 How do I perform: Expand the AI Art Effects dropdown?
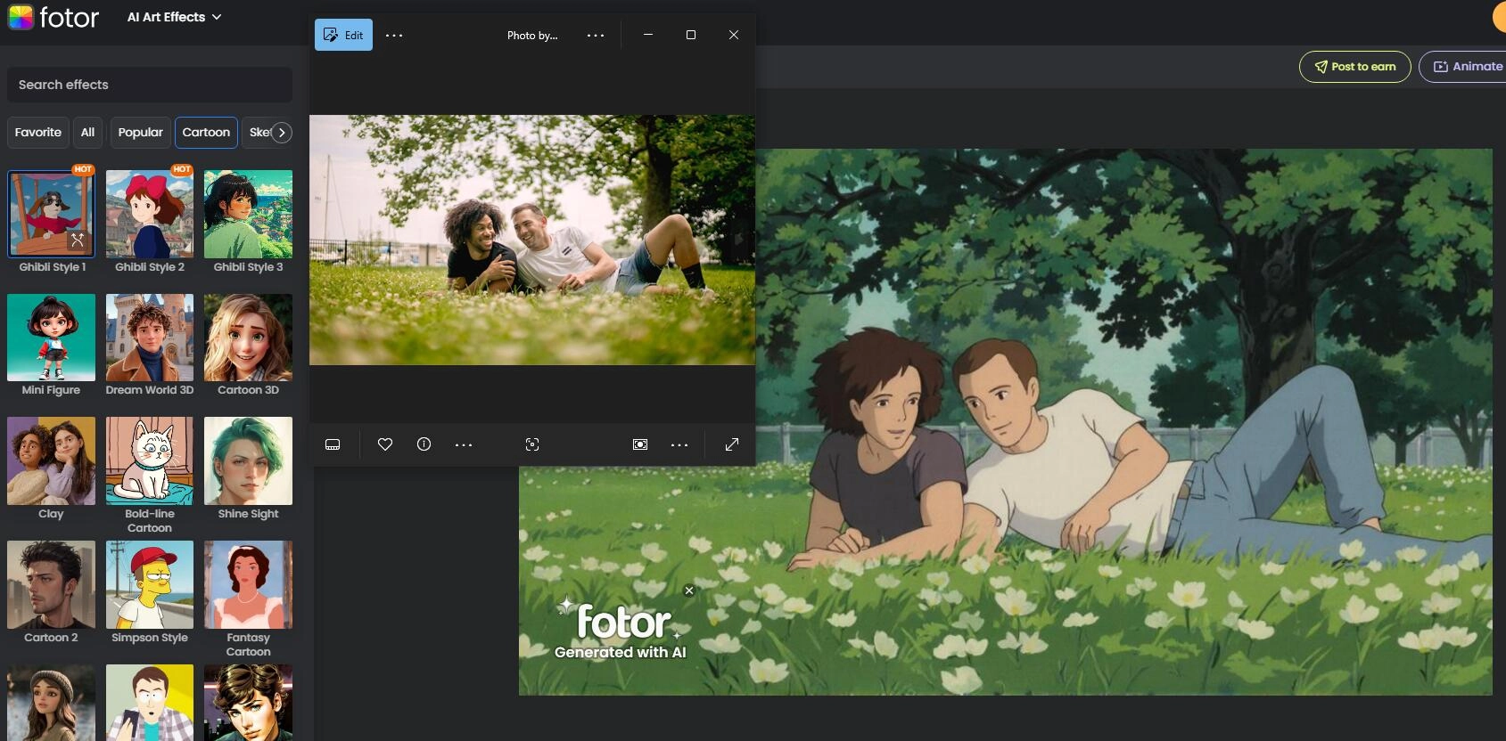[x=175, y=17]
